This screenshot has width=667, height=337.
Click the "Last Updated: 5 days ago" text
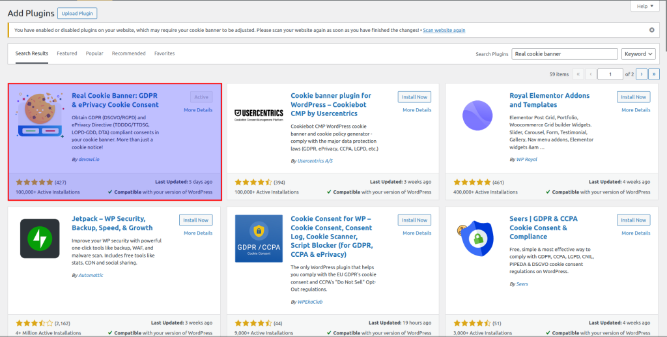tap(184, 182)
